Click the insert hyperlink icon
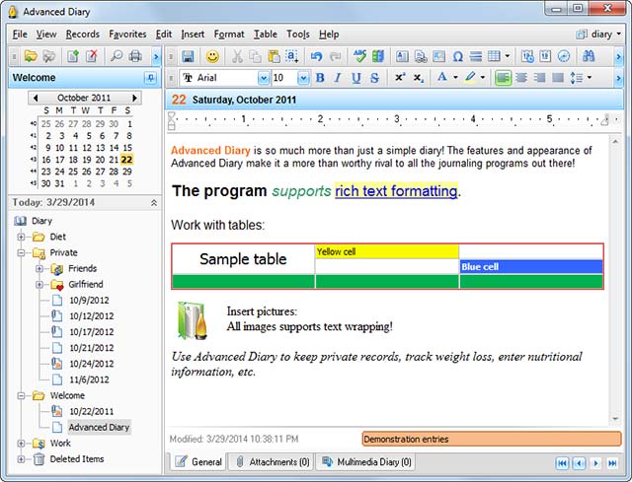 [x=421, y=56]
